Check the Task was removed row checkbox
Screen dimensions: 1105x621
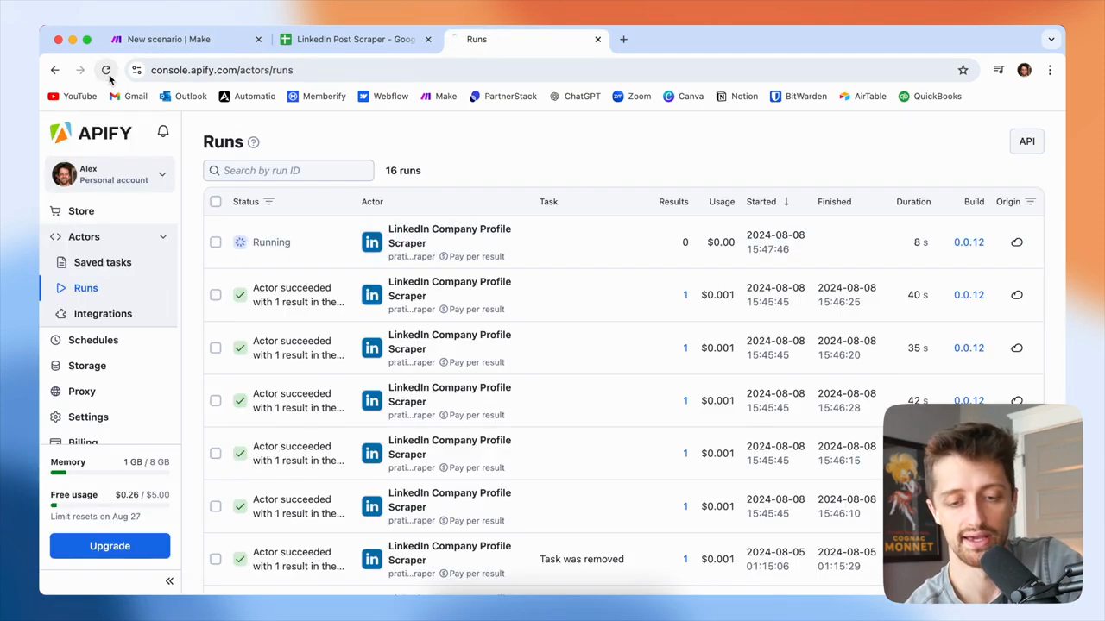(x=216, y=559)
